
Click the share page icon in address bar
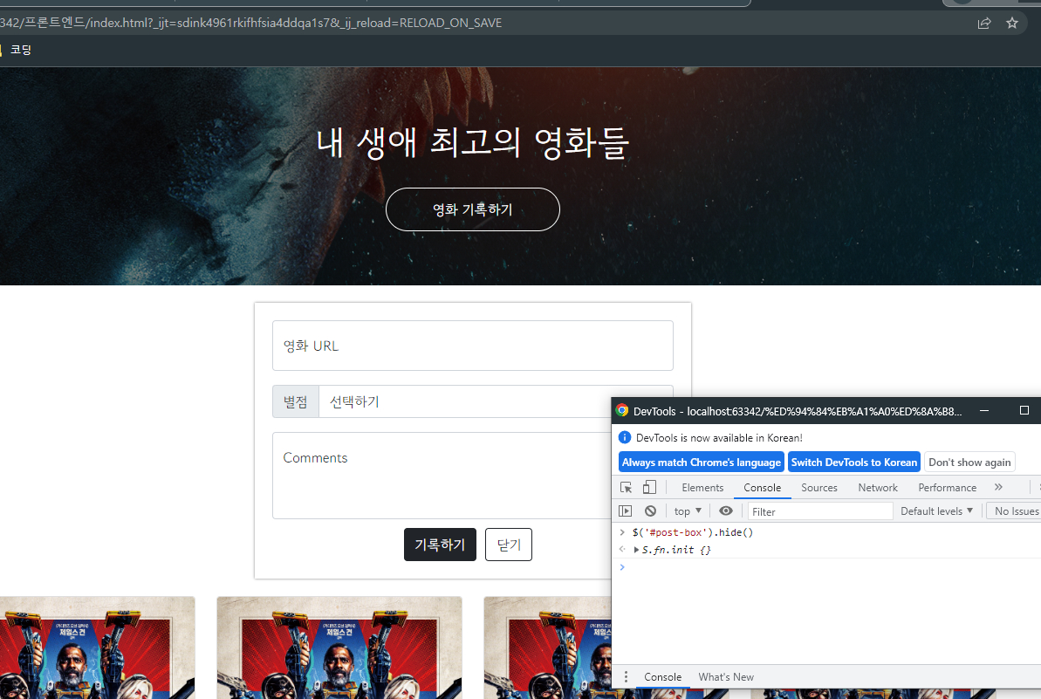point(984,24)
